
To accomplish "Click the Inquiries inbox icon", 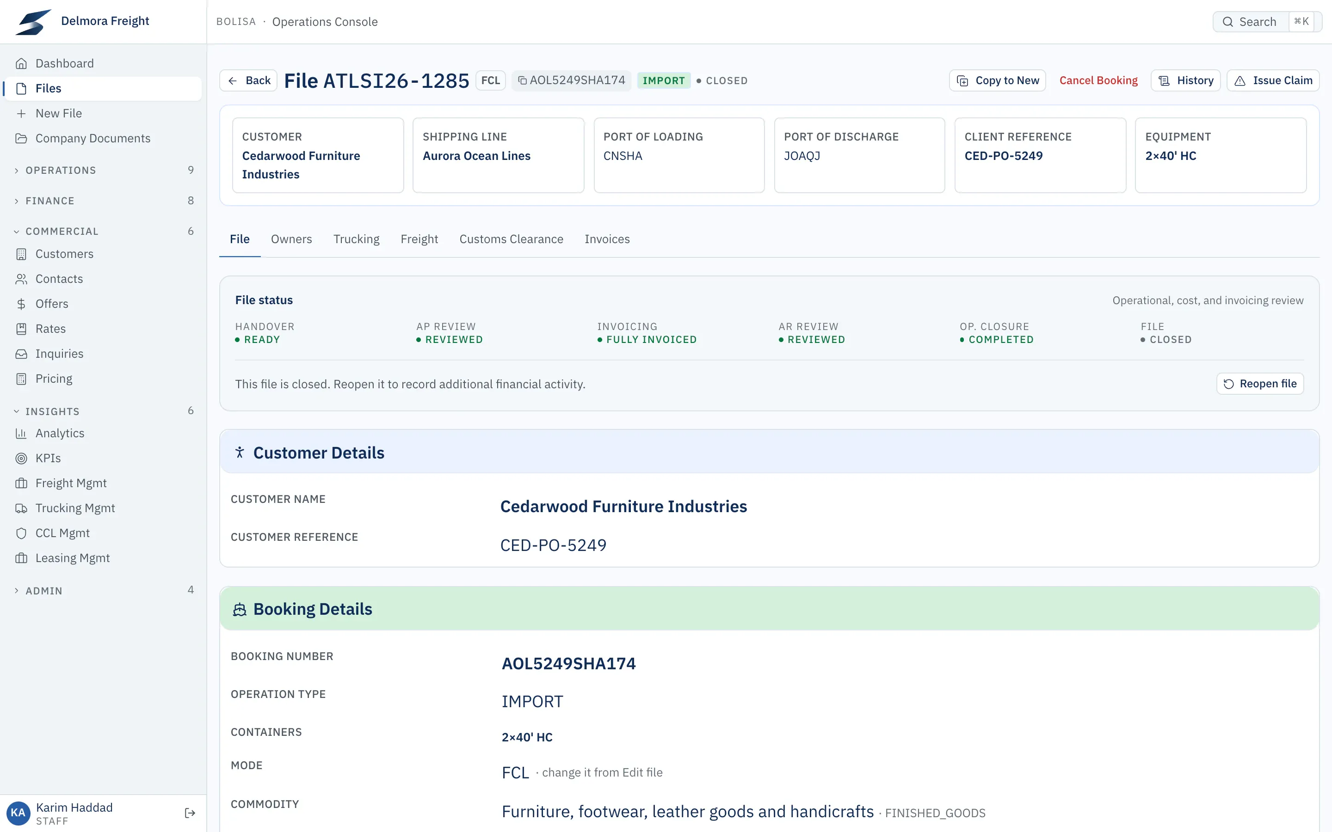I will pyautogui.click(x=21, y=354).
